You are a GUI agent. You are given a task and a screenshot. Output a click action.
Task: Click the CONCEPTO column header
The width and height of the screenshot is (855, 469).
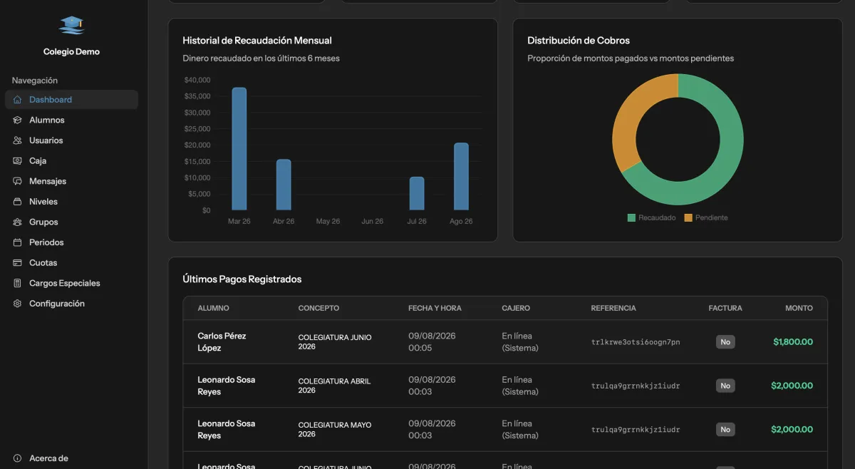[318, 308]
